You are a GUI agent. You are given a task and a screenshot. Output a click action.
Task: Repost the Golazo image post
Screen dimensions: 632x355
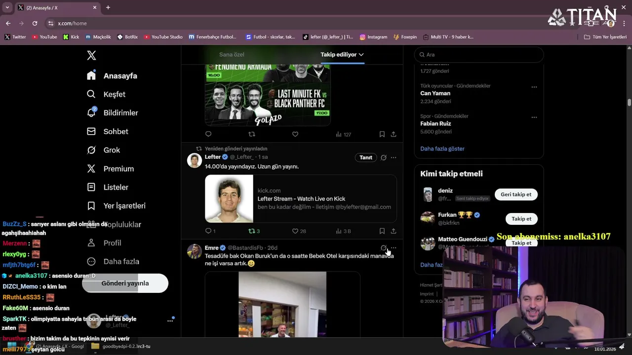252,134
